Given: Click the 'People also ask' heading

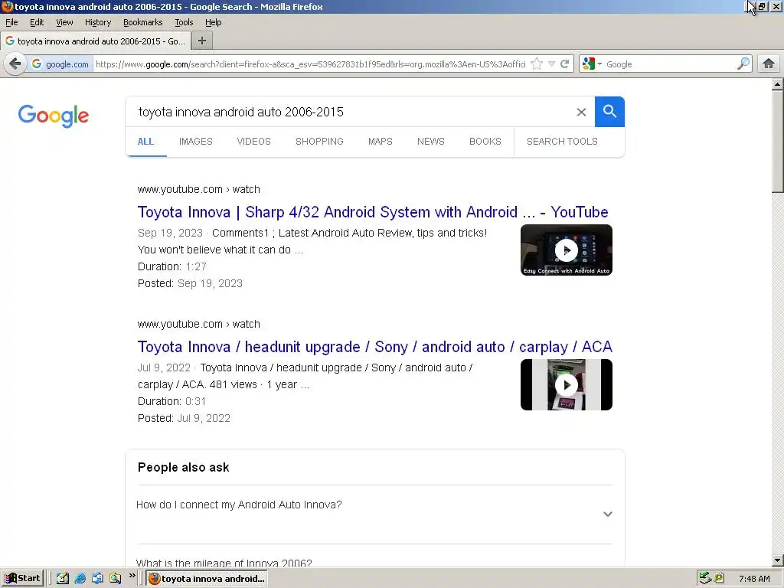Looking at the screenshot, I should coord(184,468).
